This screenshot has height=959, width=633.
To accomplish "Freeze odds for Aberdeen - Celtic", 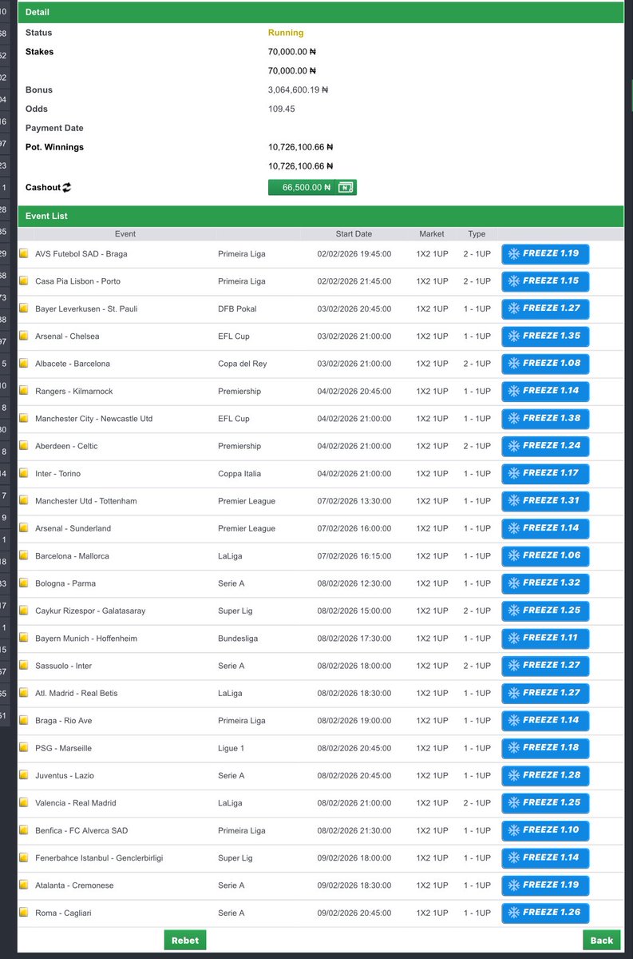I will (x=545, y=446).
